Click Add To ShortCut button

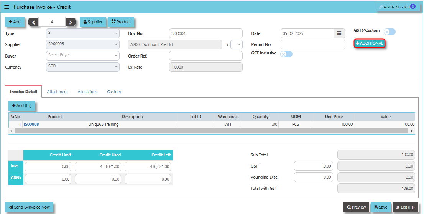click(398, 7)
